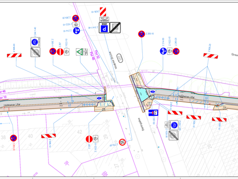Select the small blue marking on the left road section
Image resolution: width=238 pixels, height=179 pixels.
[99, 98]
